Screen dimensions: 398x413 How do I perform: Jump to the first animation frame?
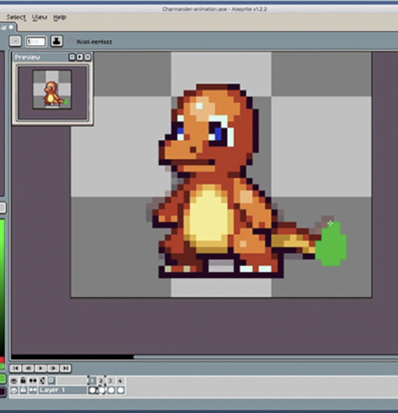pos(16,368)
